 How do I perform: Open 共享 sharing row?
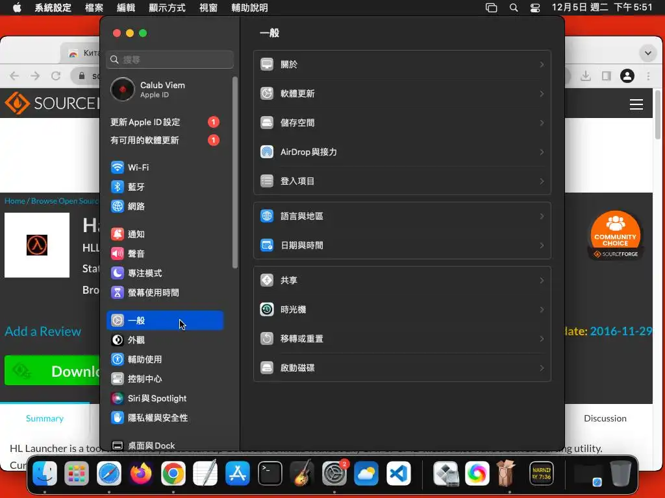(402, 280)
